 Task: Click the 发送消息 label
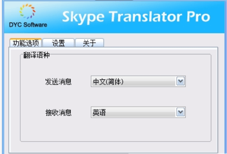[x=59, y=82]
